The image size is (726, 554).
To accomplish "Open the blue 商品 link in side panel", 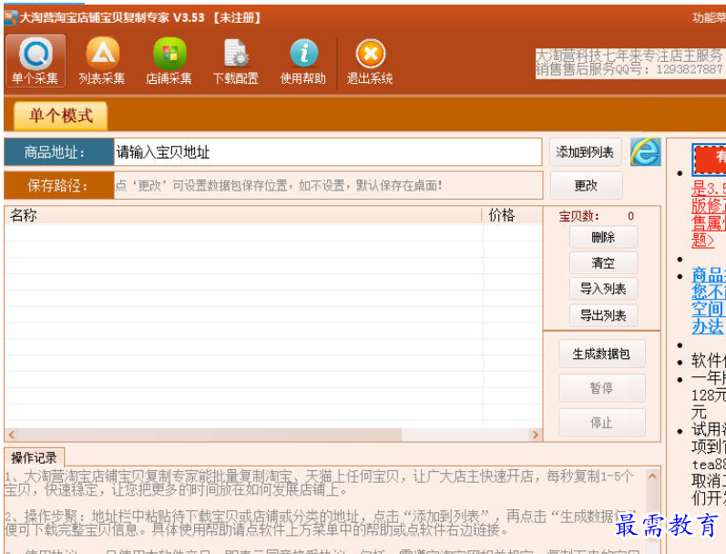I will [709, 300].
